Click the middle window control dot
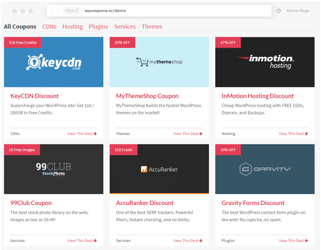Image resolution: width=321 pixels, height=250 pixels. (x=22, y=11)
